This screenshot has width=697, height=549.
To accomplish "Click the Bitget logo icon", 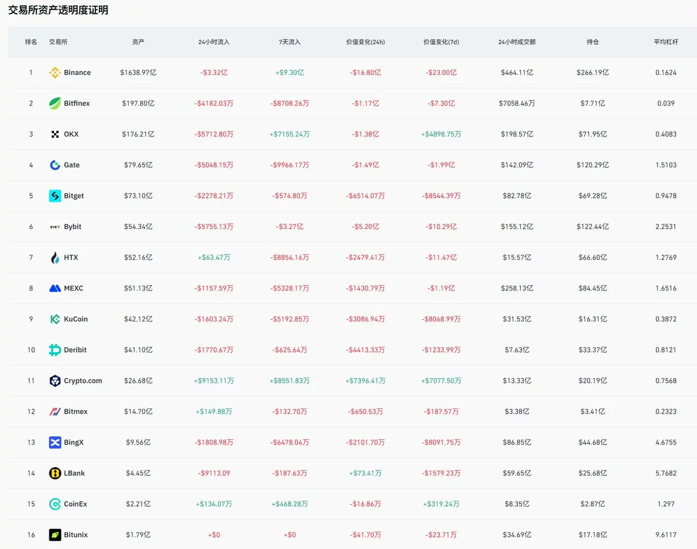I will (x=55, y=196).
